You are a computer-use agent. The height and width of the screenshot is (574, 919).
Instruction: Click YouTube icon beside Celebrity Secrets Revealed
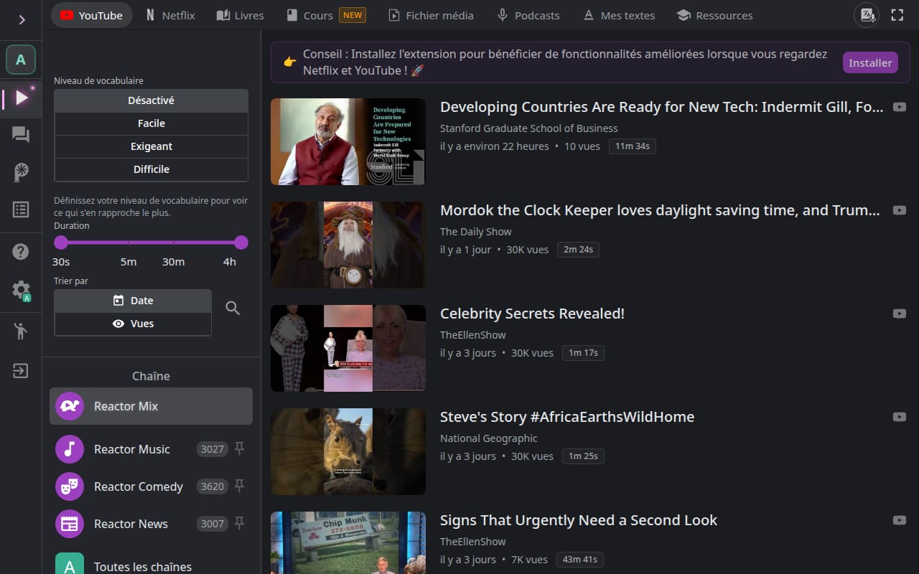click(x=899, y=314)
